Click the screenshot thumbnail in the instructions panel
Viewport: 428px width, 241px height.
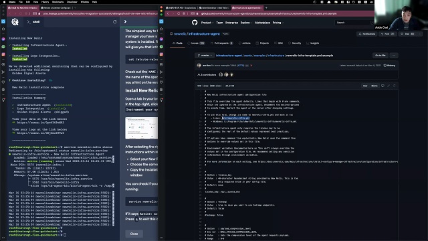(x=141, y=128)
